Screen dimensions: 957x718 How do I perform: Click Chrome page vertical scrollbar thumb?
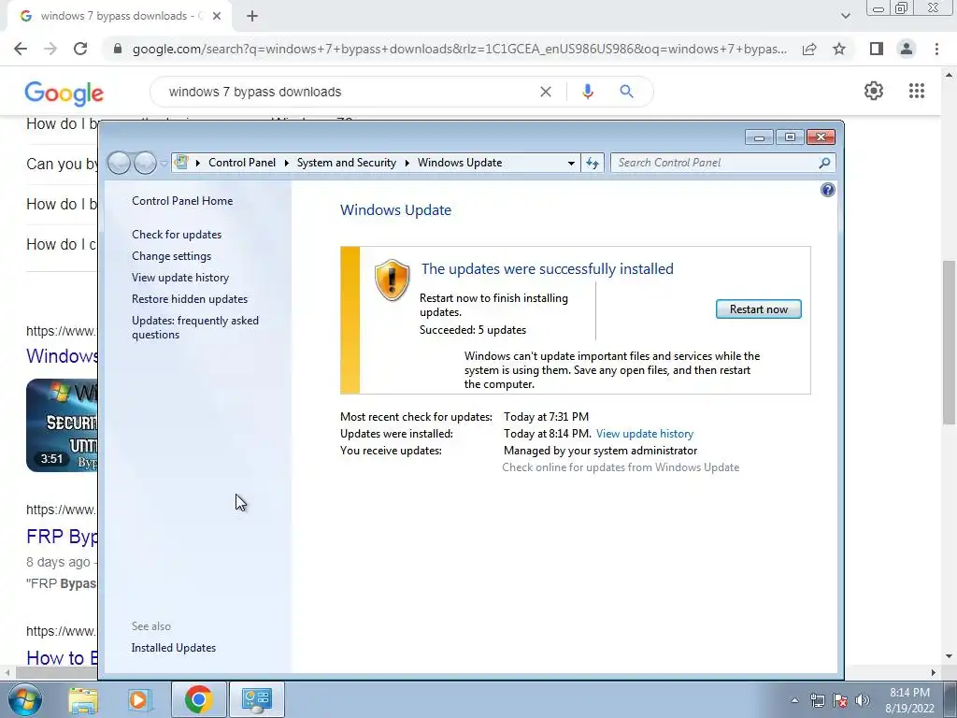click(x=949, y=342)
